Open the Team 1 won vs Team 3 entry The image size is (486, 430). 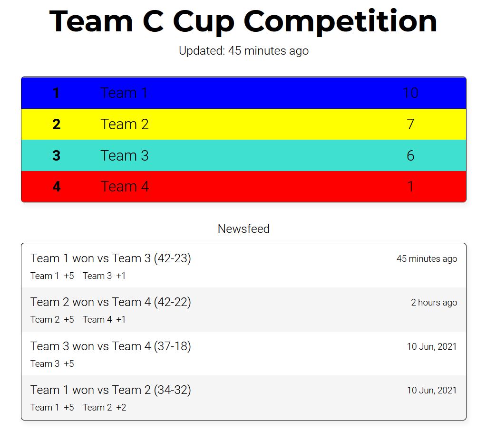tap(243, 266)
